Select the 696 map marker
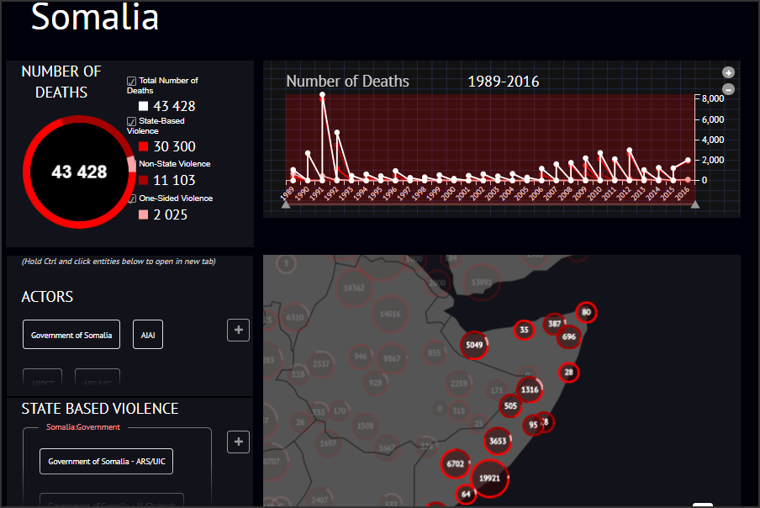The height and width of the screenshot is (508, 760). pos(569,337)
